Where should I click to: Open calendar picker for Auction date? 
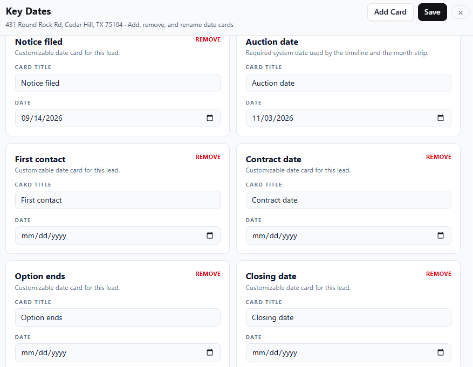441,118
